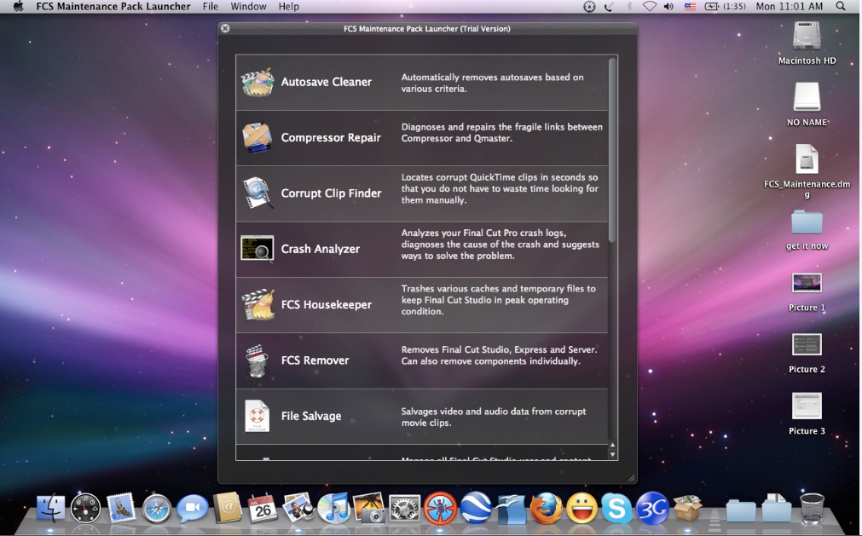Click 'Automatically removes autosaves' description text

click(x=492, y=83)
